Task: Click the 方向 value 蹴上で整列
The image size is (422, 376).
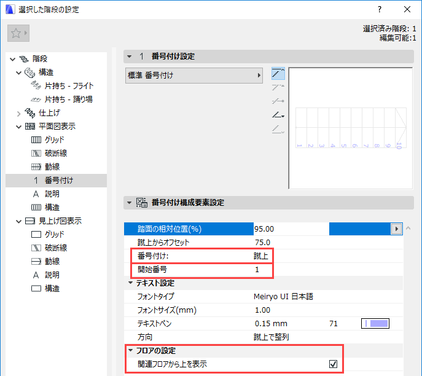Action: (x=272, y=337)
